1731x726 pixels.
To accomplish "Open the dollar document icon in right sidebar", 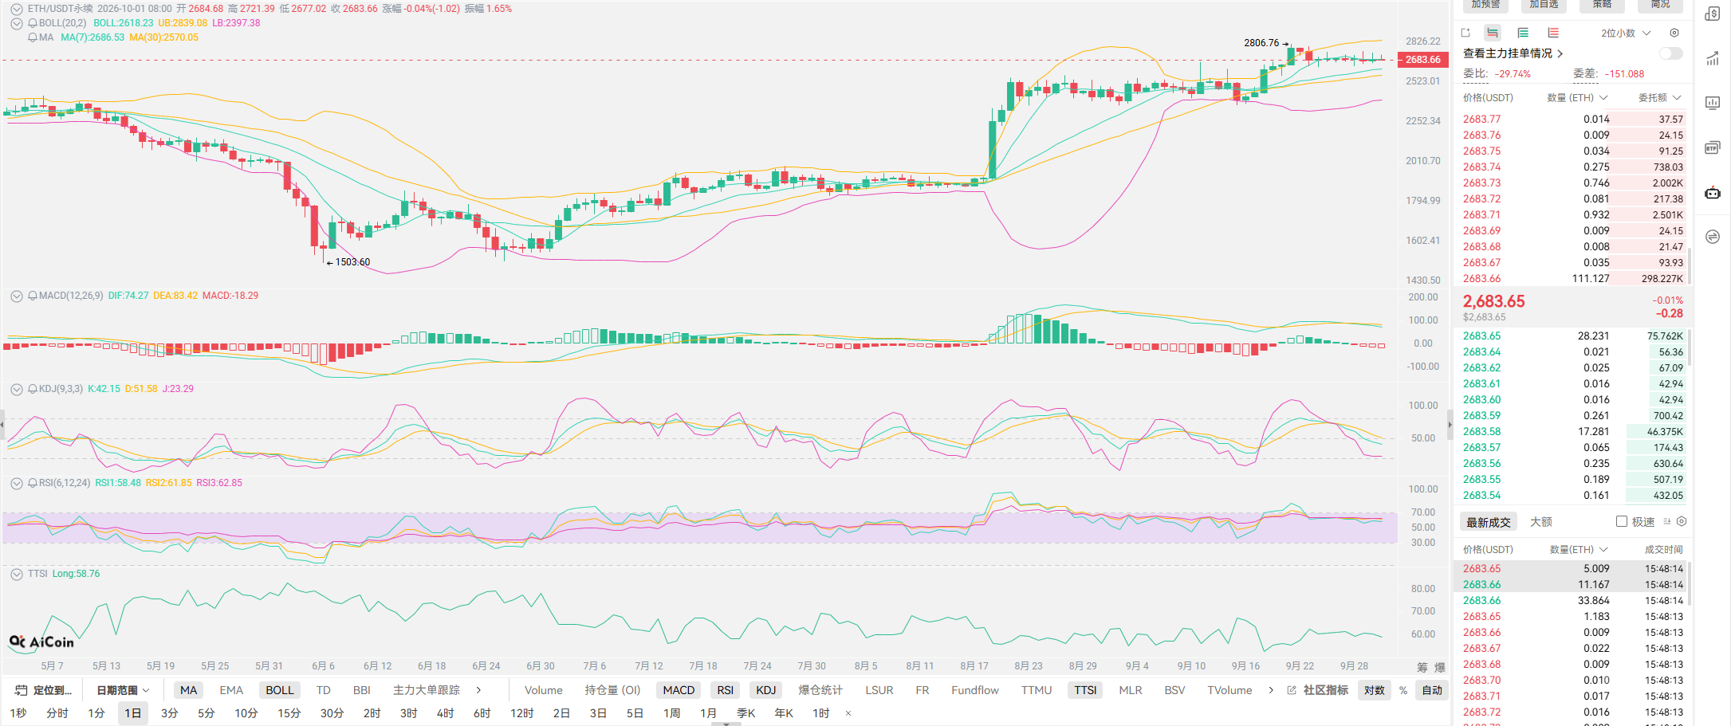I will (1713, 14).
